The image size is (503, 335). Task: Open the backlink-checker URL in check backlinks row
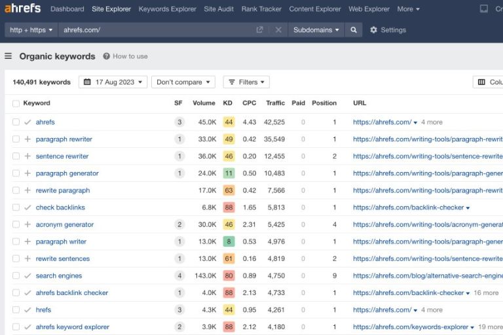[409, 207]
